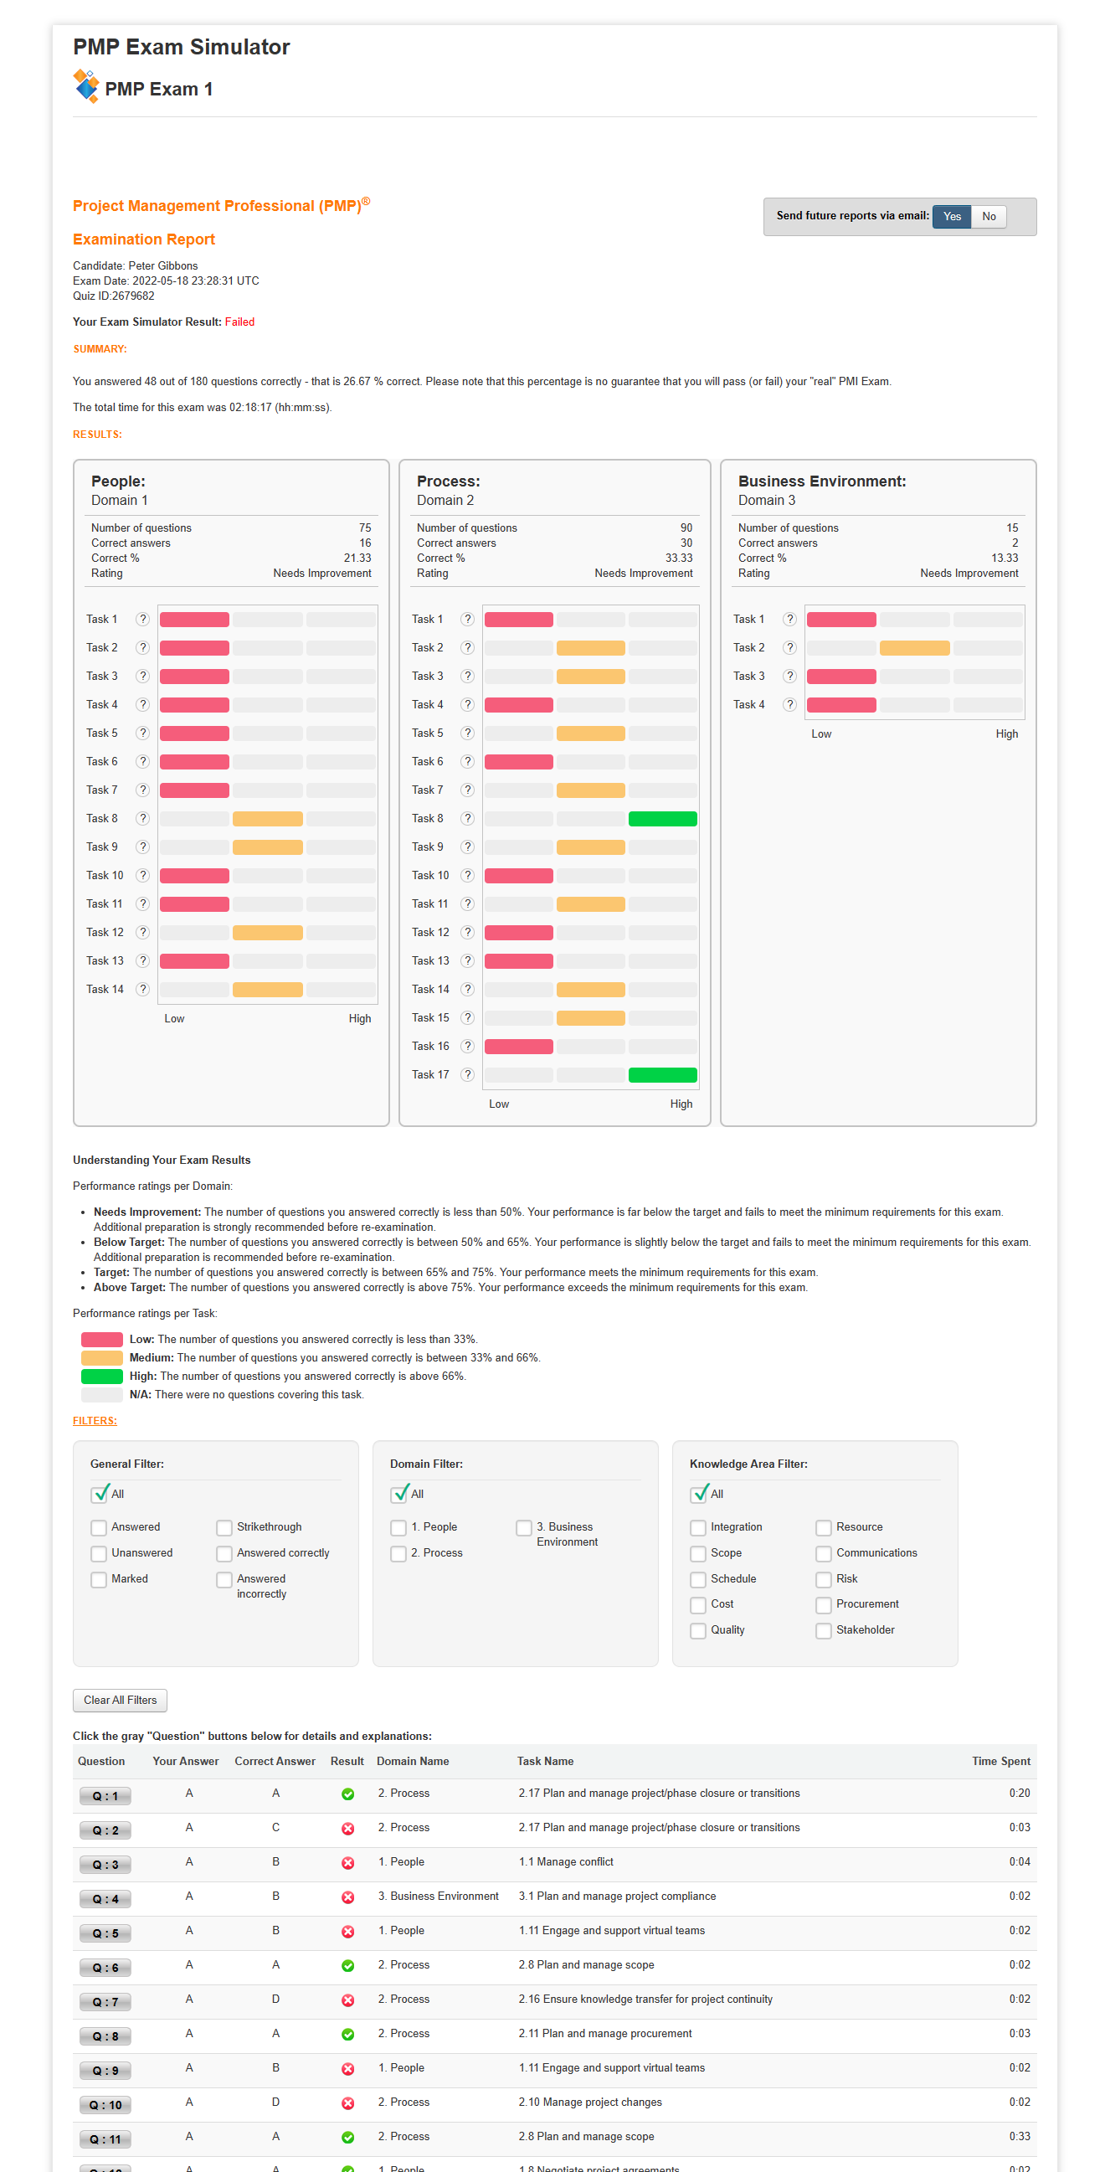1105x2172 pixels.
Task: Open help icon for Business Environment Task 1
Action: click(789, 619)
